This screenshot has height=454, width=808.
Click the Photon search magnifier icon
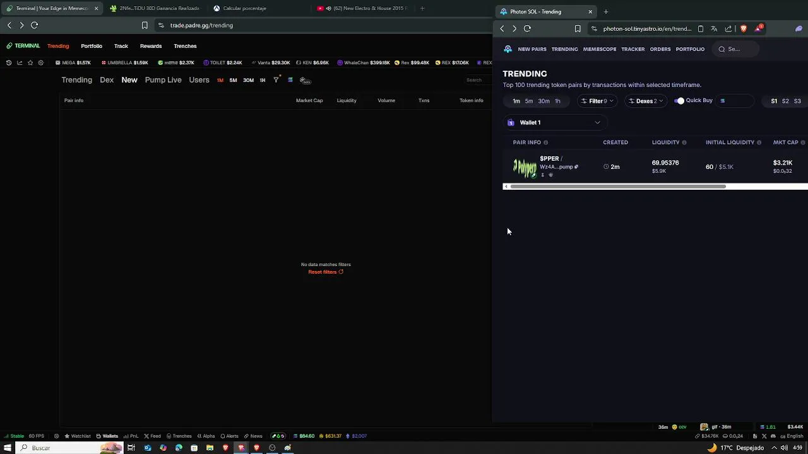coord(722,49)
